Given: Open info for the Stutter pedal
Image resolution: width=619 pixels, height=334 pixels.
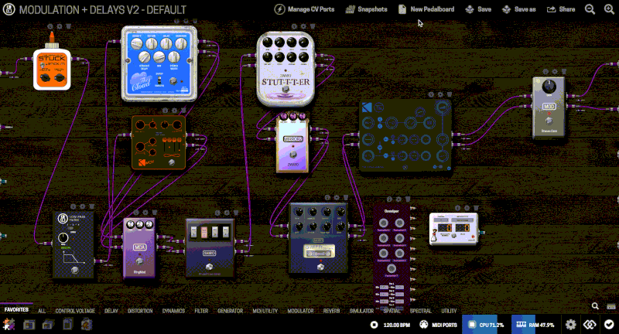Looking at the screenshot, I should (294, 26).
